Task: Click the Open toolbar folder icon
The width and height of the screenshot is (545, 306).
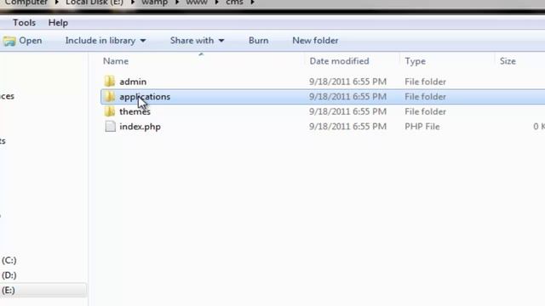Action: pyautogui.click(x=9, y=41)
